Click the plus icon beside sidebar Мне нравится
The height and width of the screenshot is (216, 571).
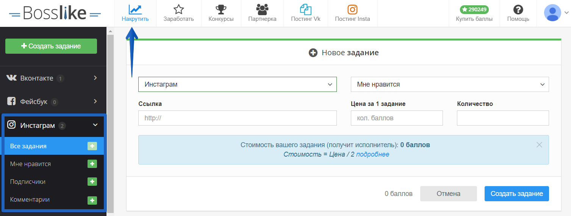pos(92,164)
